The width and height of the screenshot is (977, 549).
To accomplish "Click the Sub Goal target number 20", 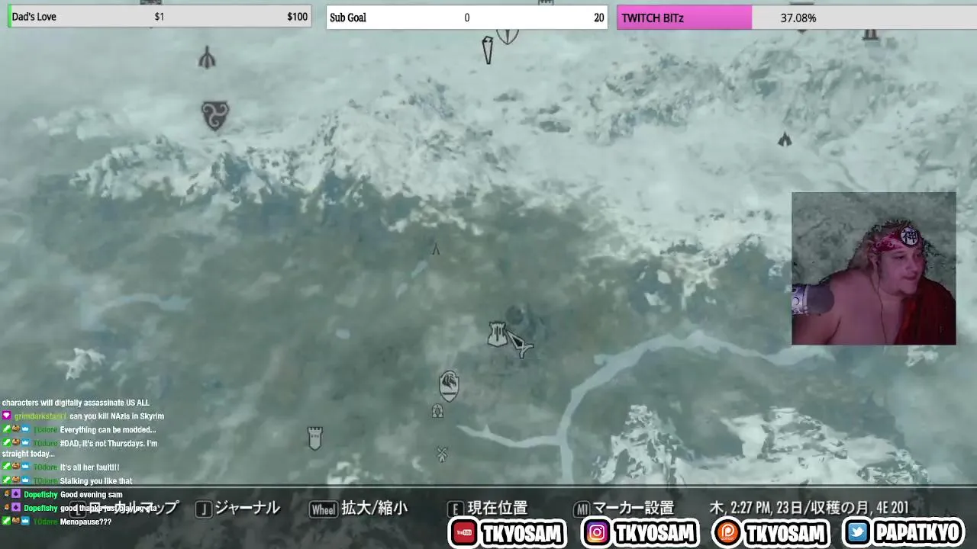I will [598, 18].
